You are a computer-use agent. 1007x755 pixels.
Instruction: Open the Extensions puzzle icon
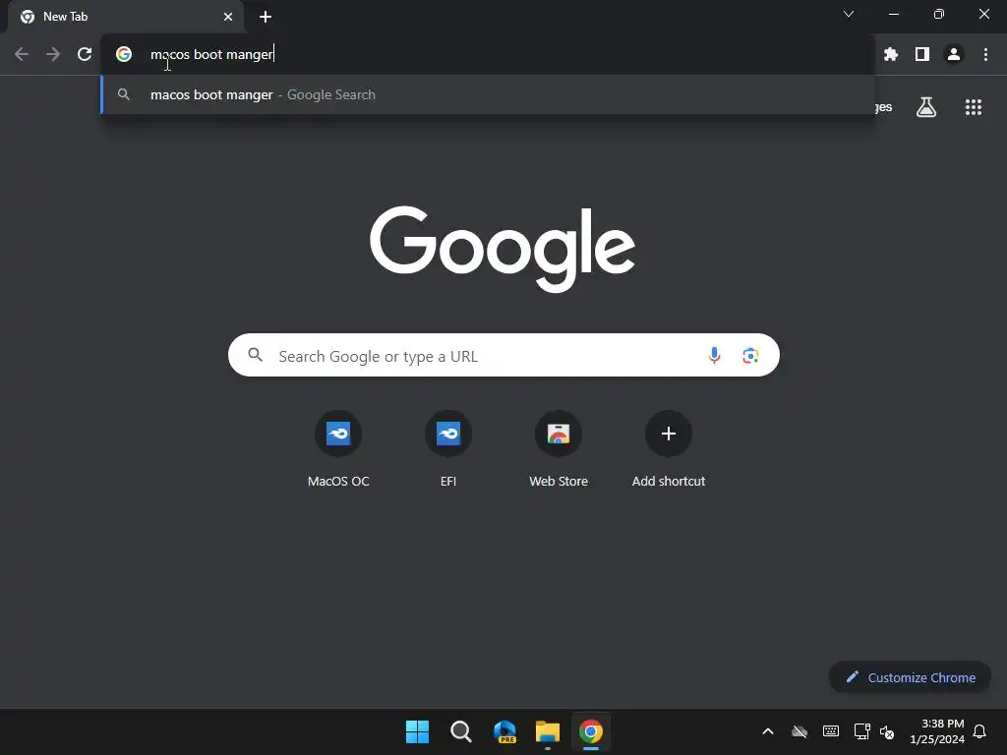coord(891,55)
